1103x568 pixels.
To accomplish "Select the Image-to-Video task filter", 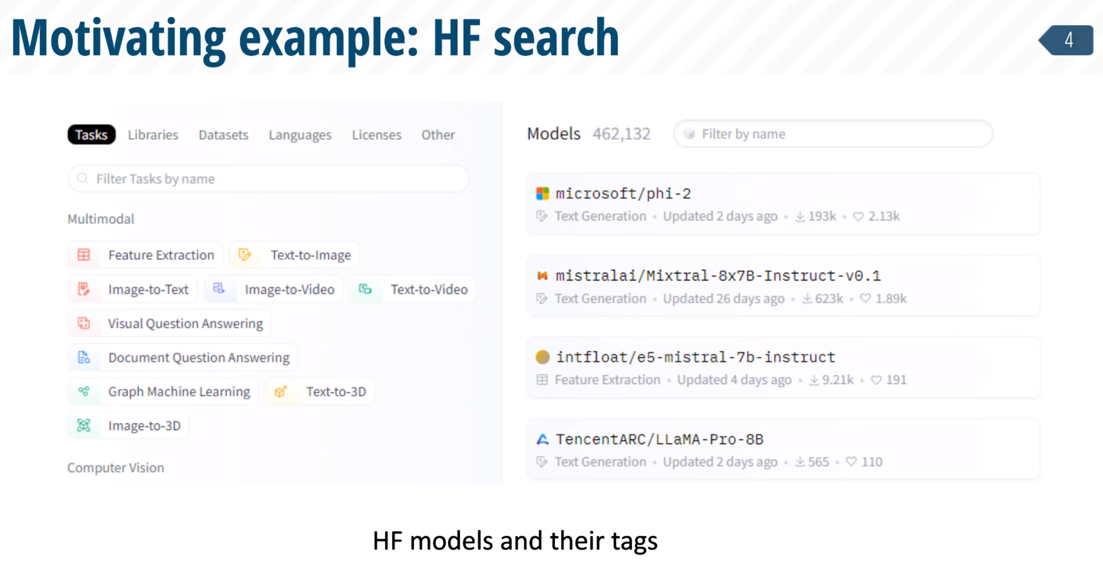I will click(273, 289).
